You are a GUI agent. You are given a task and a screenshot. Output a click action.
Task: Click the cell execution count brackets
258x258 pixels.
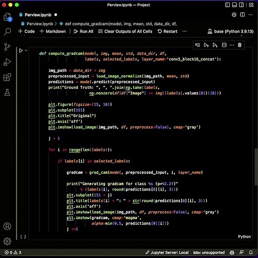click(x=23, y=237)
